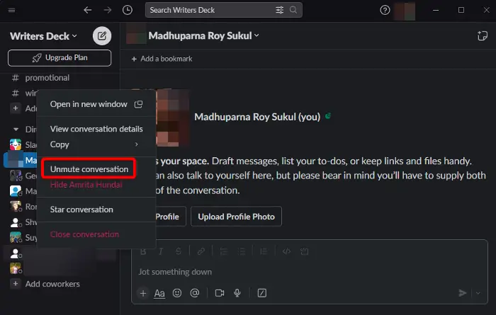
Task: Click the magnifier search icon
Action: [293, 10]
